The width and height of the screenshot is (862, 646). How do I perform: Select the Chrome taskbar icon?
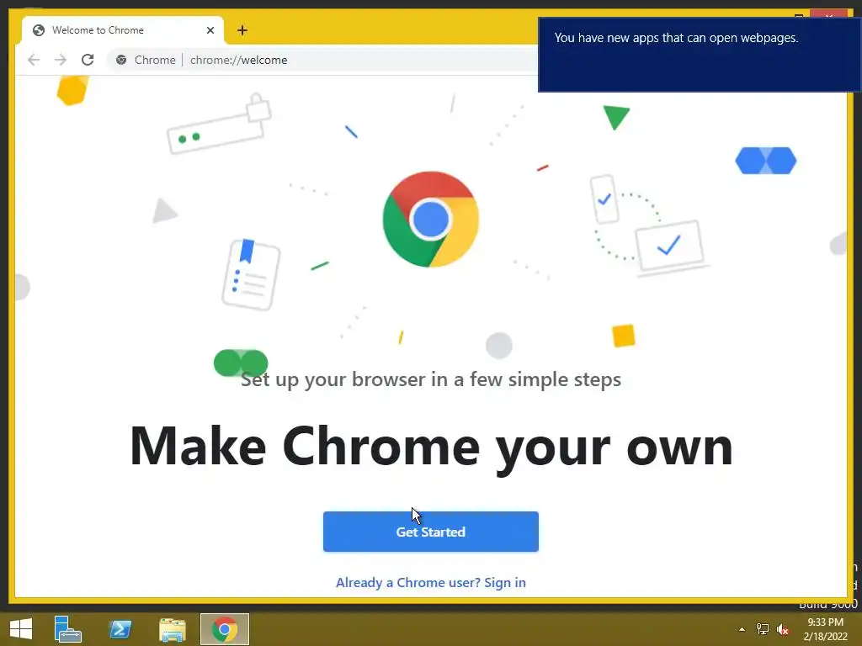(x=224, y=629)
